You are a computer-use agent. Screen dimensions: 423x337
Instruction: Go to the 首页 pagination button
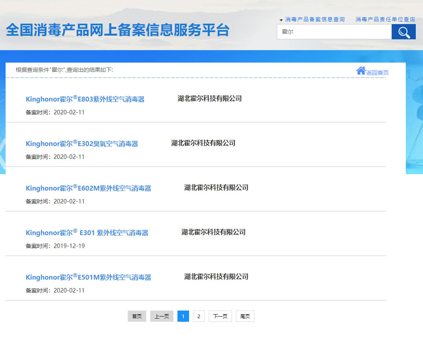point(137,316)
